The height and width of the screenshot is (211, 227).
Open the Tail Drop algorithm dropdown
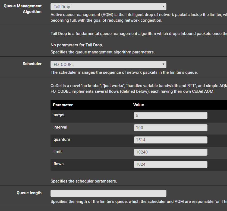pyautogui.click(x=108, y=7)
